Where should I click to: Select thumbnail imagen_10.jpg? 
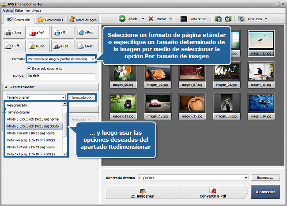pos(261,75)
